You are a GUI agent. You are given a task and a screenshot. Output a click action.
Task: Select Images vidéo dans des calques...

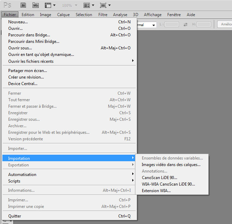tap(172, 165)
